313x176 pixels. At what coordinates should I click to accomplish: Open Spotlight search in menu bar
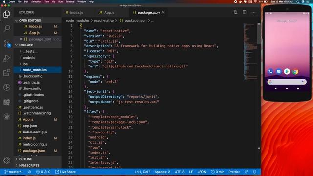pos(298,2)
